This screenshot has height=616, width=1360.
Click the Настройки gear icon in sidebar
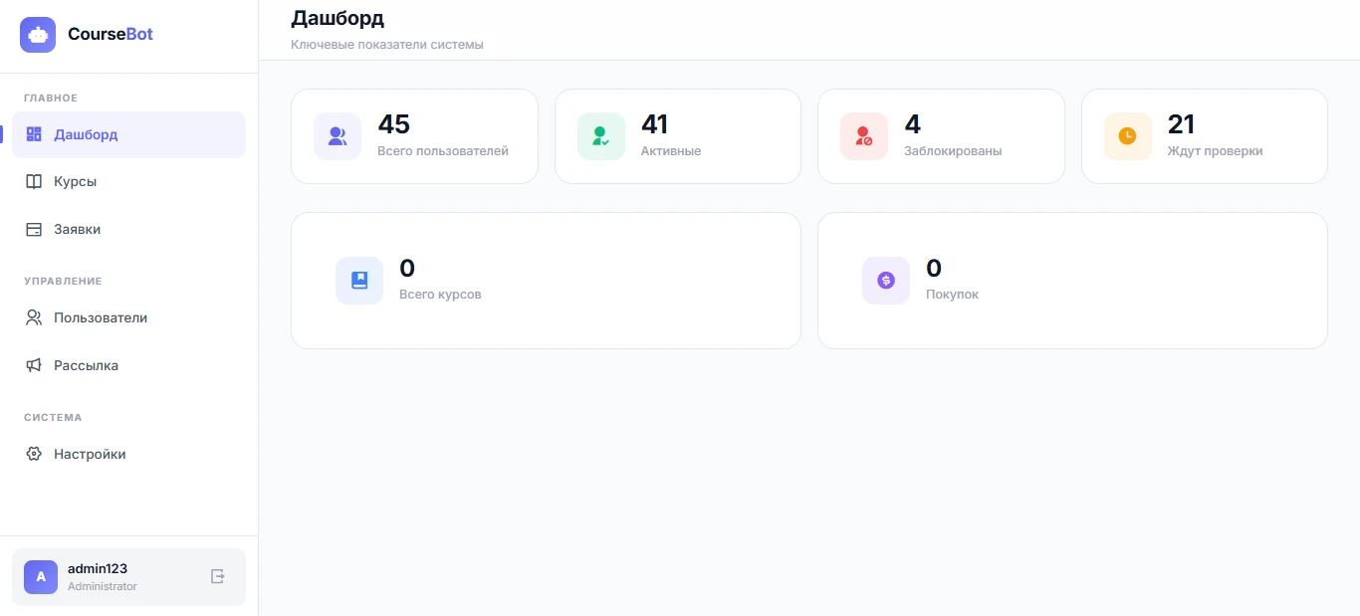point(34,455)
